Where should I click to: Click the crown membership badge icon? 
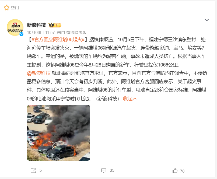51,25
